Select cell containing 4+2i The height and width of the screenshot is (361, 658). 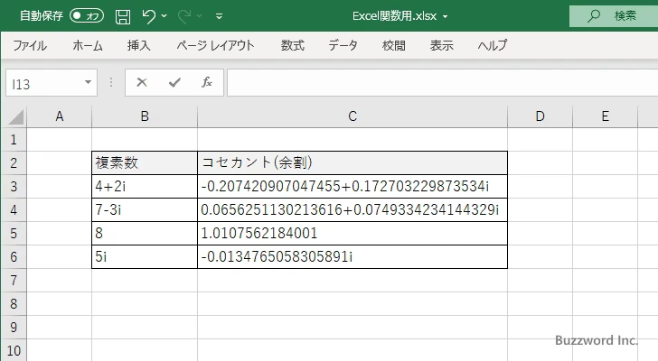point(145,186)
